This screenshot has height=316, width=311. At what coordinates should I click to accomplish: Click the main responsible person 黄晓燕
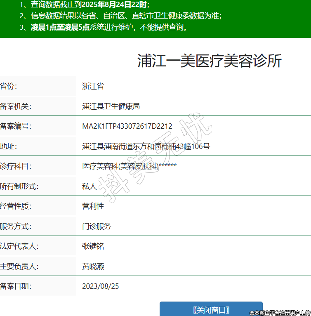[93, 266]
